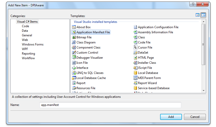Select the "Application Configuration File" label
Screen dimensions: 216x127
(158, 27)
